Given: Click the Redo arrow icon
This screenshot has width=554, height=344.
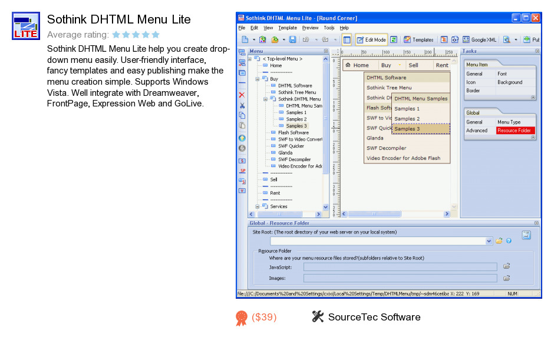Looking at the screenshot, I should [x=325, y=40].
